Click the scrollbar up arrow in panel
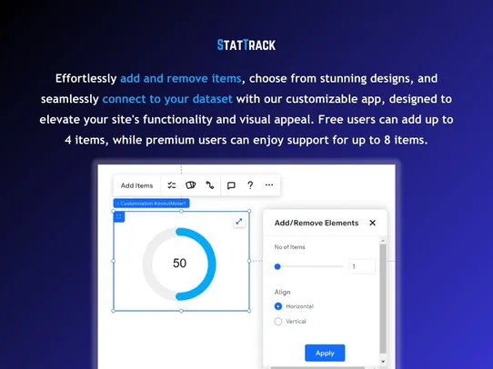The height and width of the screenshot is (369, 493). tap(383, 241)
